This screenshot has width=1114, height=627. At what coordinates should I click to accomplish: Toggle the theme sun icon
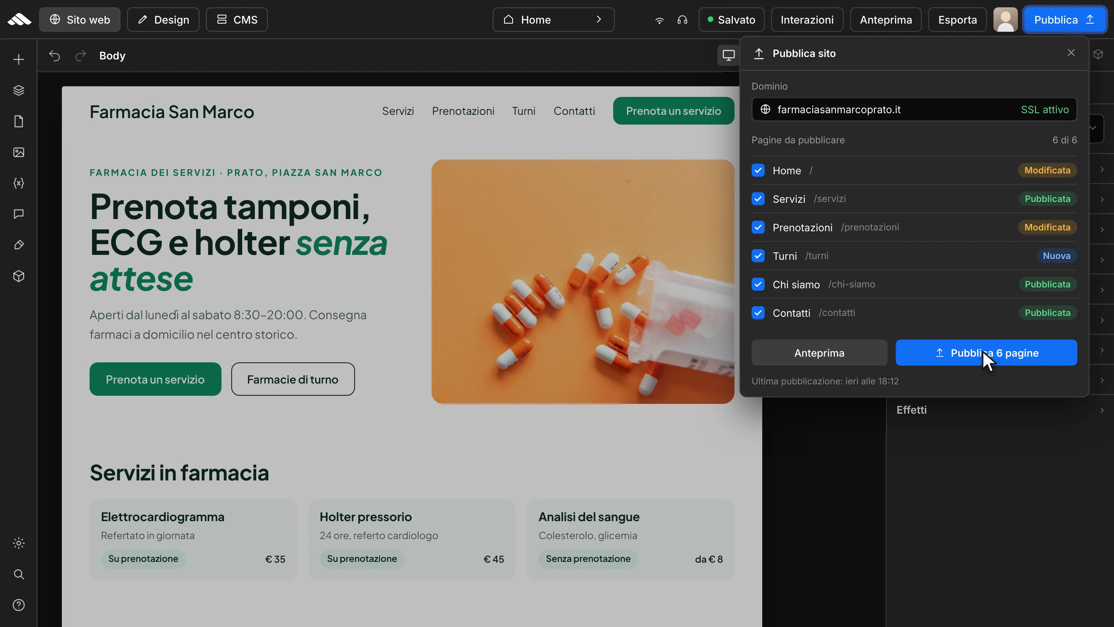pyautogui.click(x=19, y=543)
